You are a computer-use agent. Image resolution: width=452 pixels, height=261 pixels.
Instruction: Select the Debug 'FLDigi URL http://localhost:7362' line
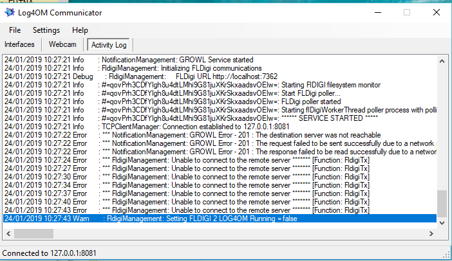220,76
